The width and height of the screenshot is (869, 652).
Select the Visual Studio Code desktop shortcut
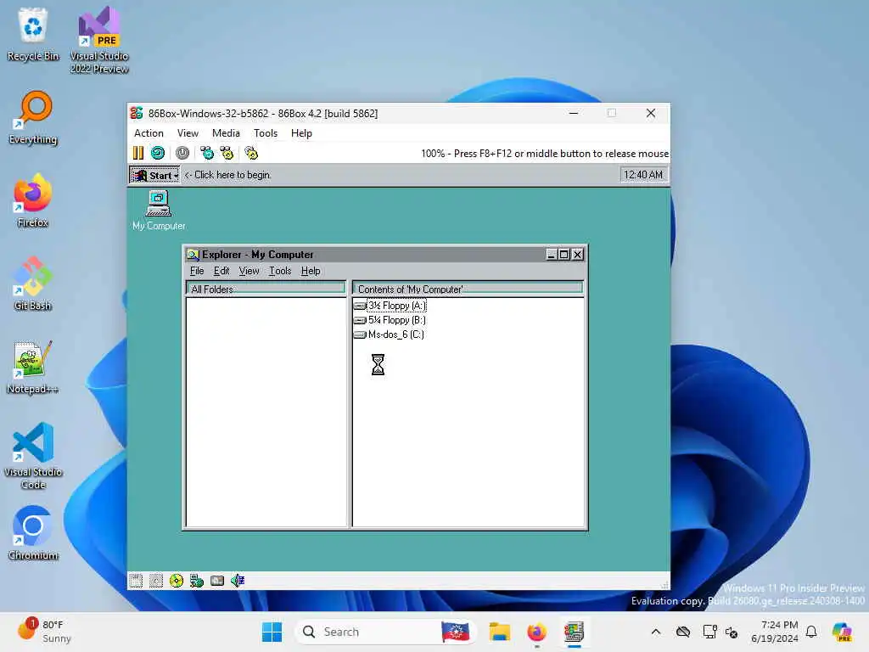pyautogui.click(x=33, y=456)
